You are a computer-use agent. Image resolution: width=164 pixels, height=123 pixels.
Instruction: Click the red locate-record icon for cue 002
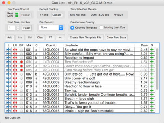click(15, 54)
